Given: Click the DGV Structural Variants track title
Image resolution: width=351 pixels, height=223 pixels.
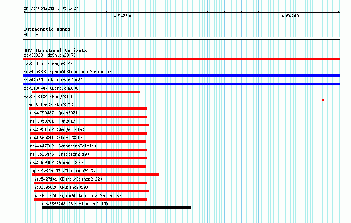Looking at the screenshot, I should coord(55,50).
